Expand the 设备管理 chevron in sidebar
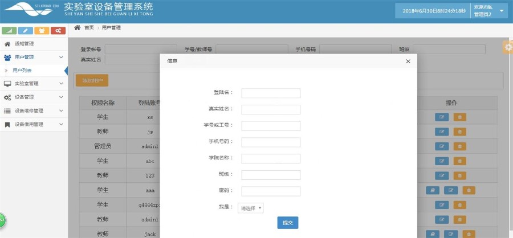Viewport: 513px width, 238px height. tap(61, 97)
